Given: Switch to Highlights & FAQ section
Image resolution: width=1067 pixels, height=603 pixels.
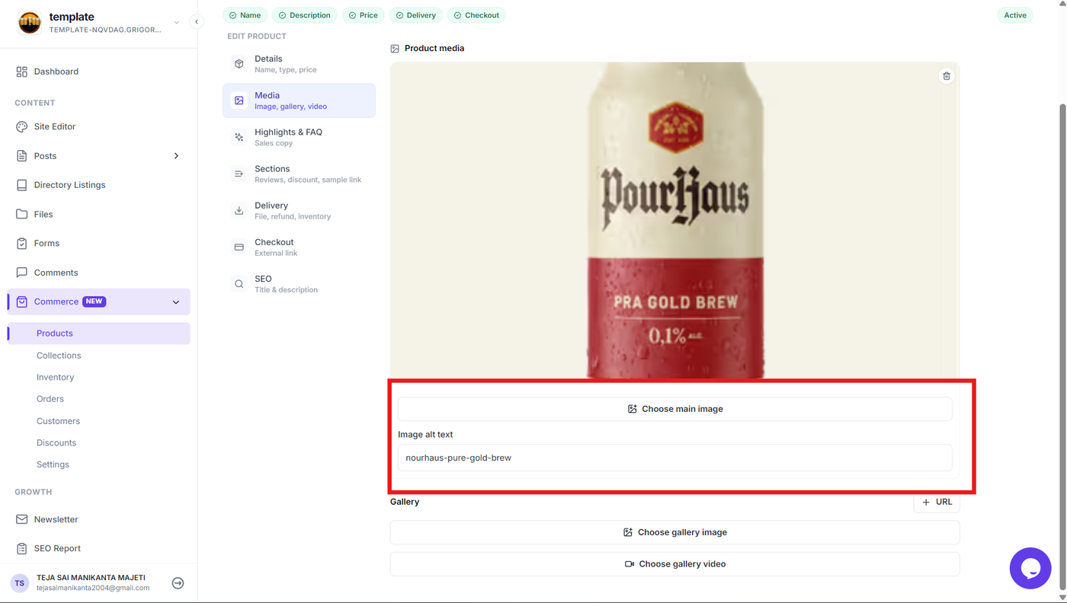Looking at the screenshot, I should 299,137.
